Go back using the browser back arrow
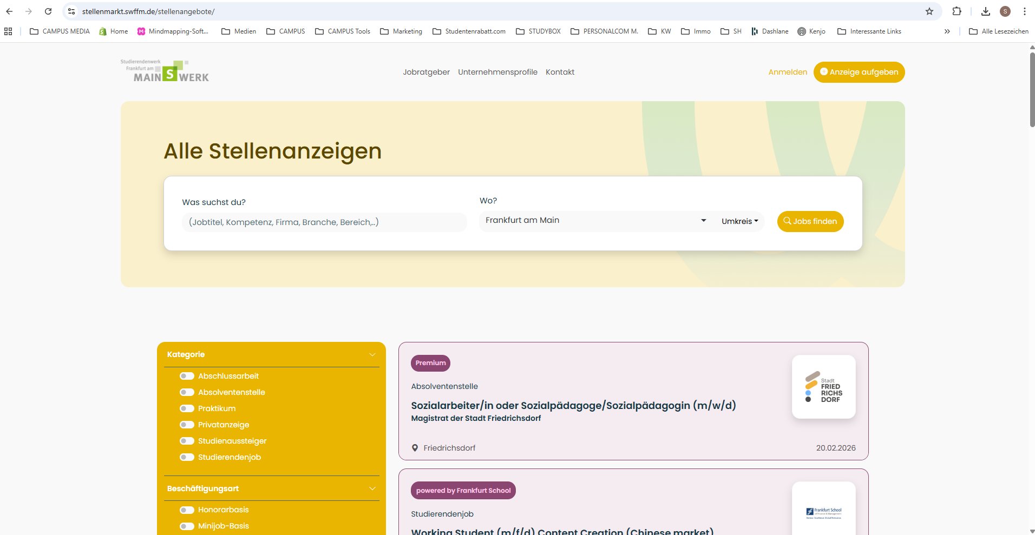The image size is (1035, 535). pyautogui.click(x=9, y=11)
